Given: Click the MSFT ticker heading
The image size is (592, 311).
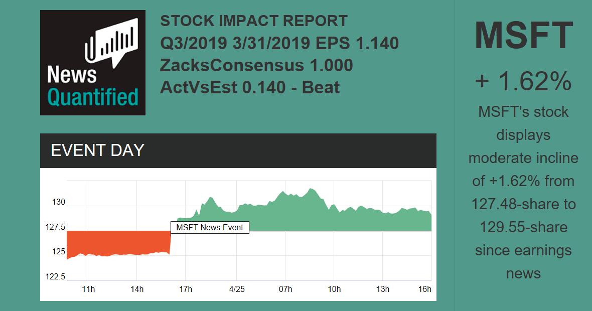Looking at the screenshot, I should 523,36.
